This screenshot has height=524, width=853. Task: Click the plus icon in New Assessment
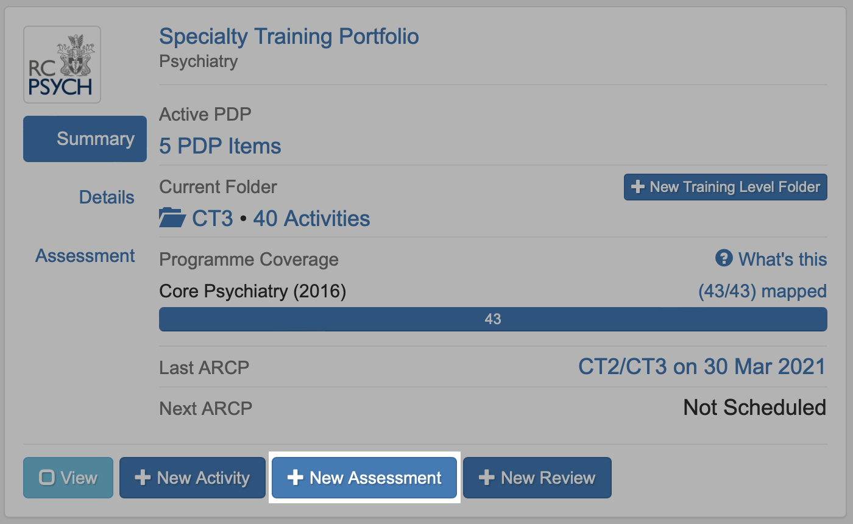[296, 478]
